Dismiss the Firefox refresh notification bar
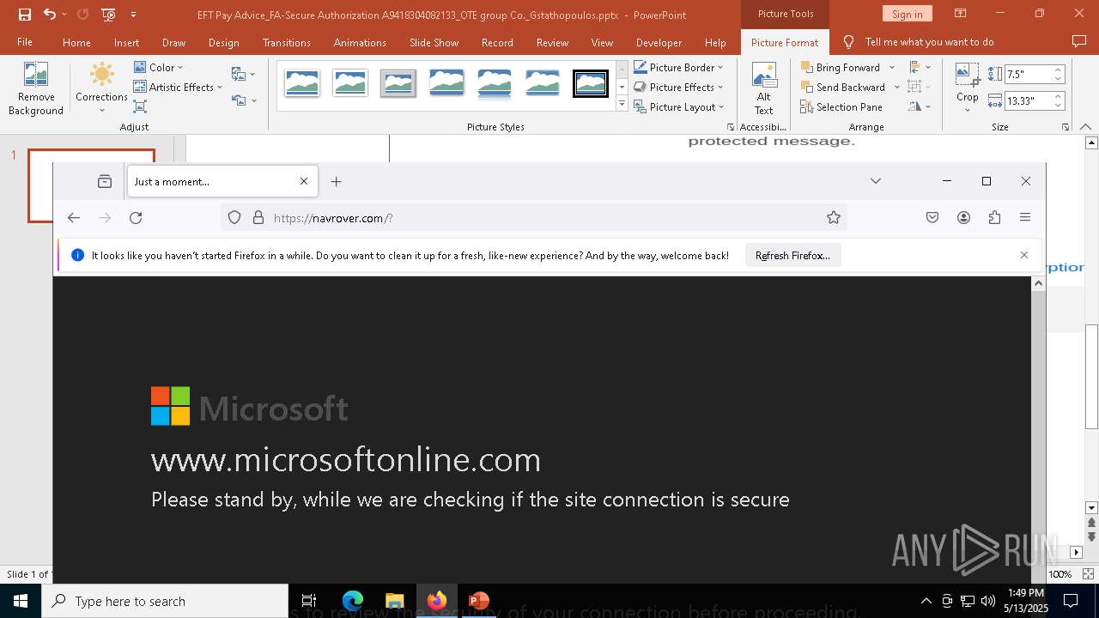The width and height of the screenshot is (1099, 618). 1023,255
